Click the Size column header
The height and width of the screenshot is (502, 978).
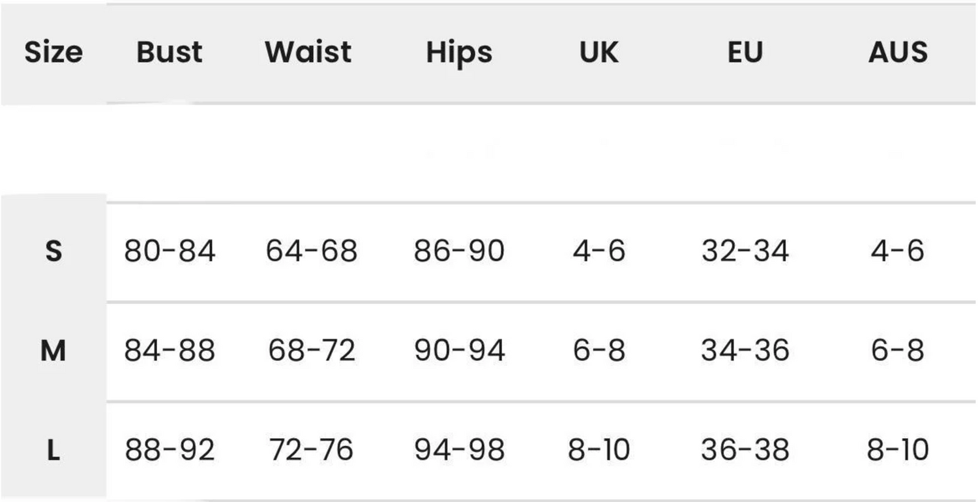[x=53, y=52]
